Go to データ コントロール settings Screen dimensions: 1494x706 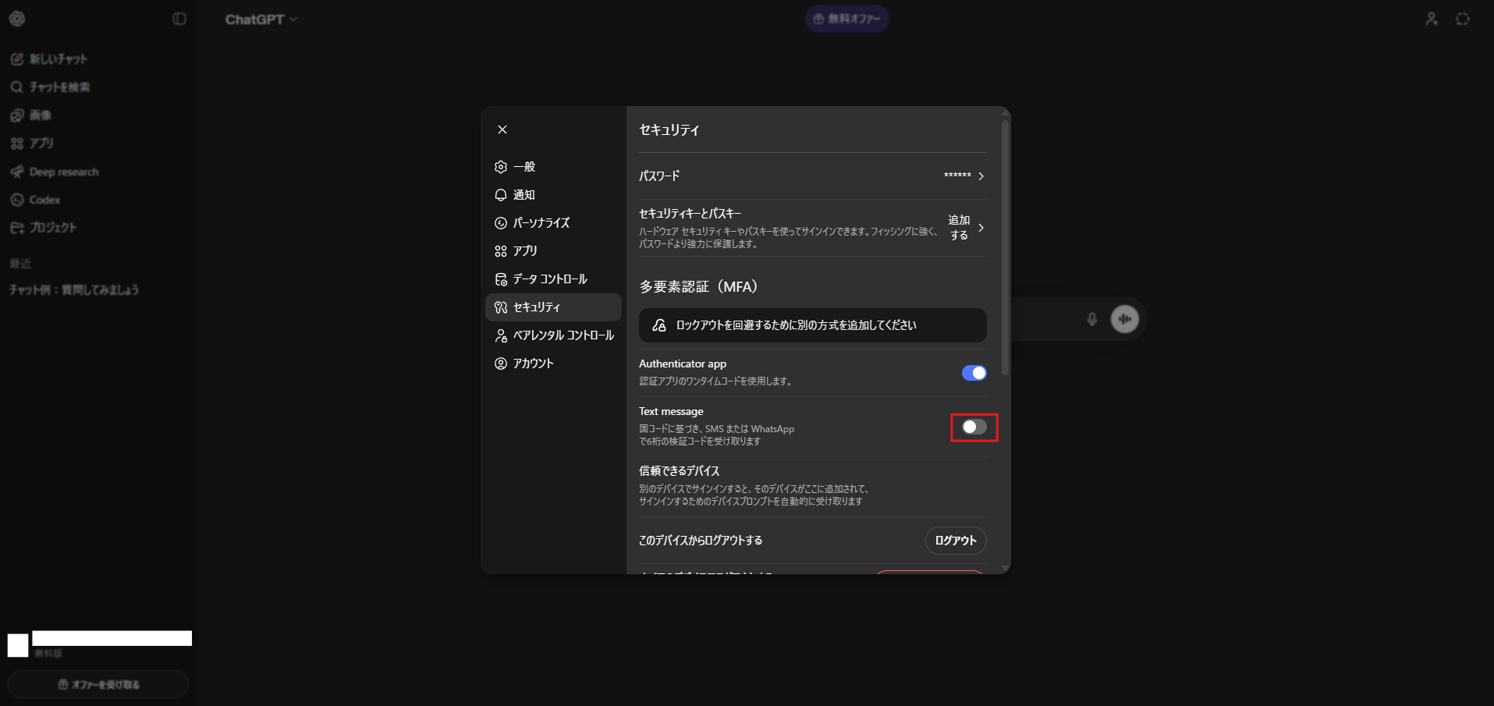549,279
